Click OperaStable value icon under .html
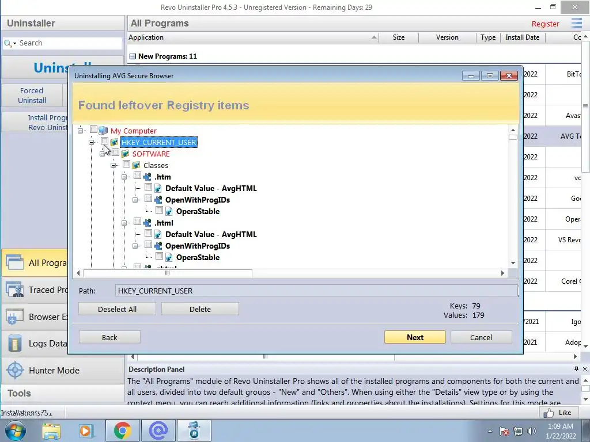 coord(169,257)
